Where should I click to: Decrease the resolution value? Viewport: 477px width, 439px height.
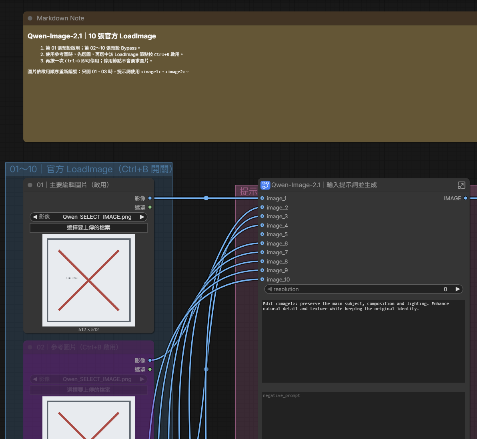tap(269, 289)
